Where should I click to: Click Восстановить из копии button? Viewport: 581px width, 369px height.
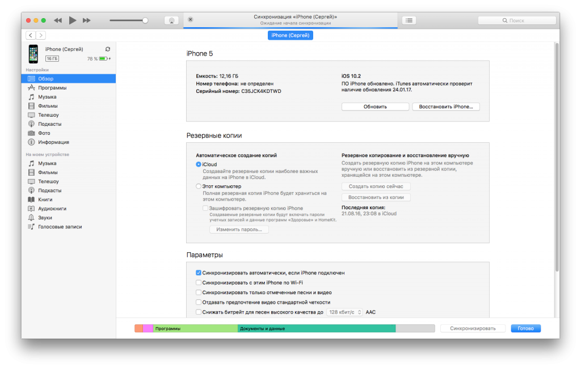[376, 197]
